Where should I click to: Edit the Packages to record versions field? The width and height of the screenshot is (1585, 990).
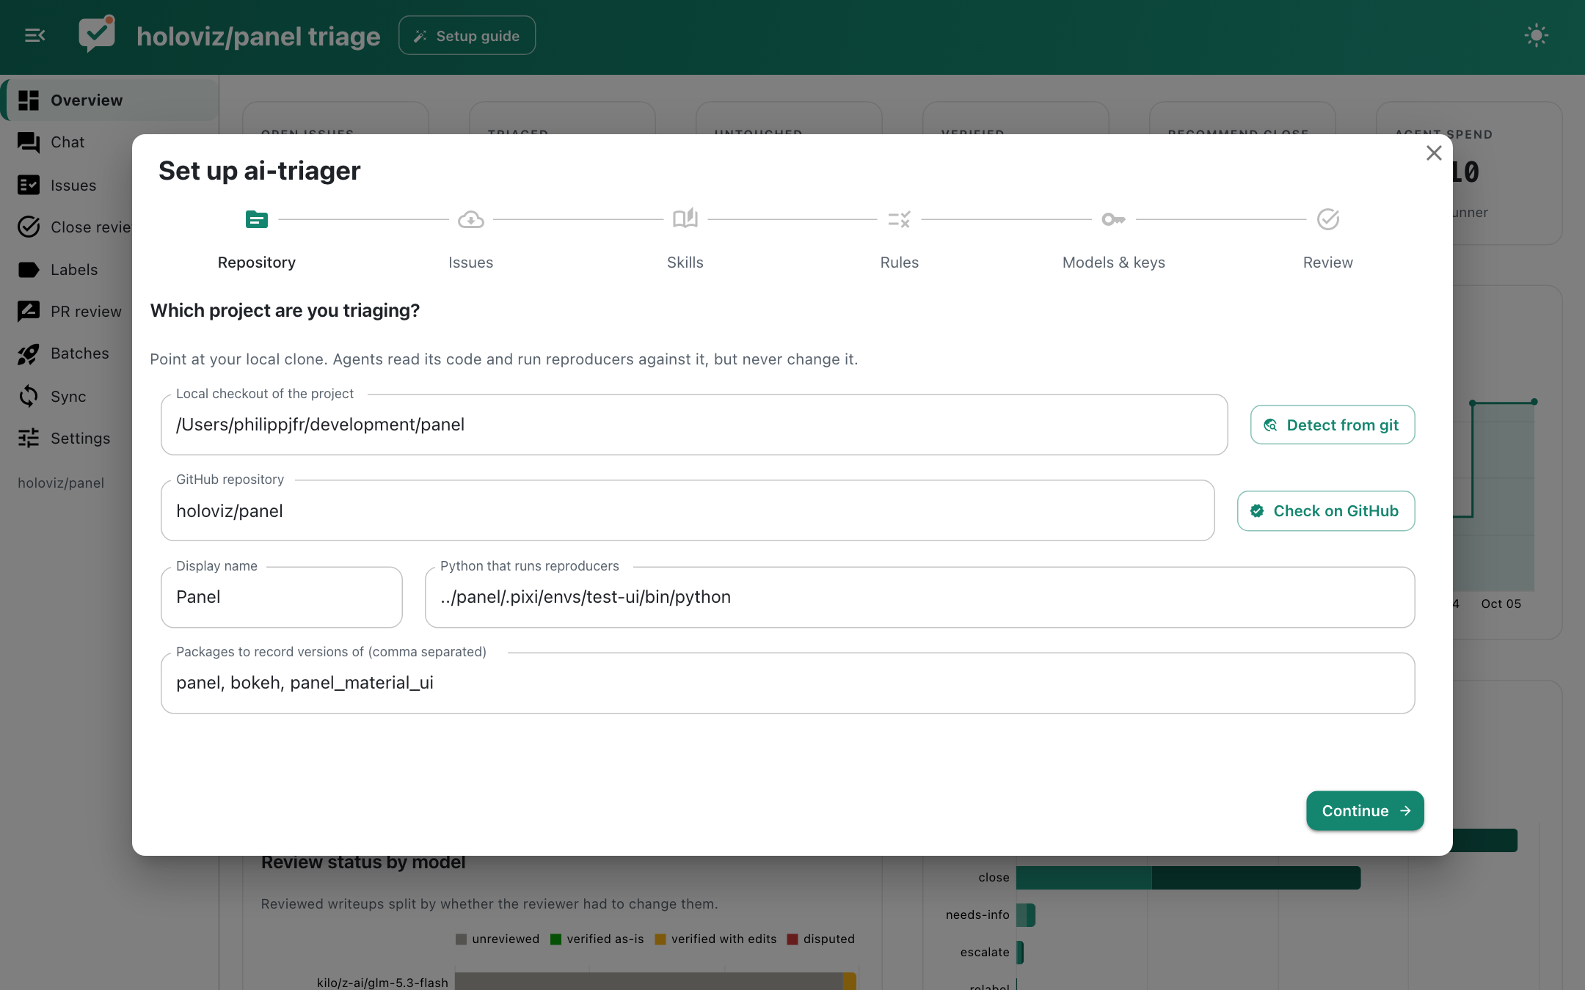[788, 683]
